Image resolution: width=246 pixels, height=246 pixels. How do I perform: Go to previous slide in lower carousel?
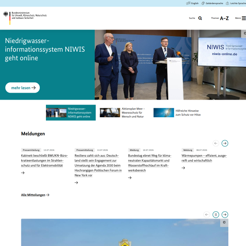click(207, 214)
